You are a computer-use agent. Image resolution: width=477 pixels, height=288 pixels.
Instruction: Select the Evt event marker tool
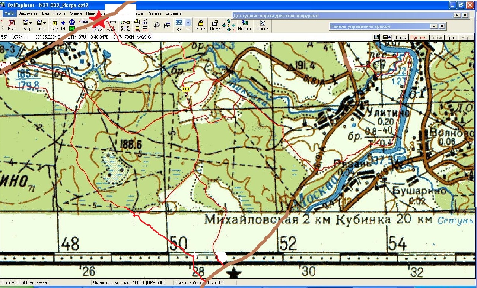tap(63, 25)
